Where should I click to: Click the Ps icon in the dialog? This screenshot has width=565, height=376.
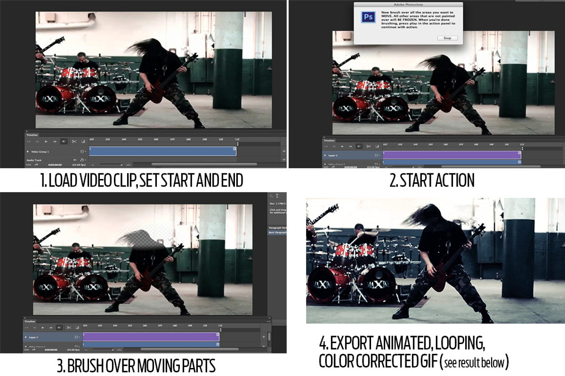point(368,17)
